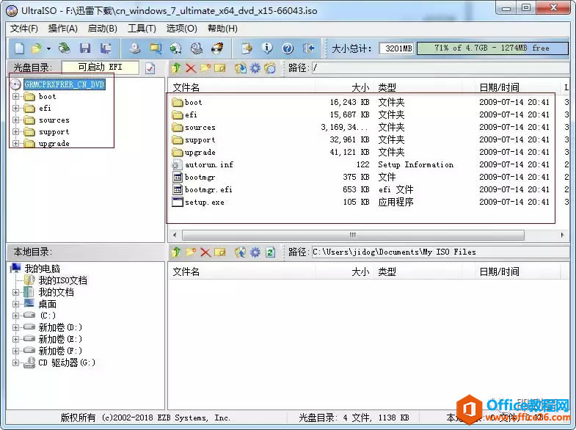Viewport: 576px width, 430px height.
Task: Click the Burn CD/DVD image icon
Action: 217,48
